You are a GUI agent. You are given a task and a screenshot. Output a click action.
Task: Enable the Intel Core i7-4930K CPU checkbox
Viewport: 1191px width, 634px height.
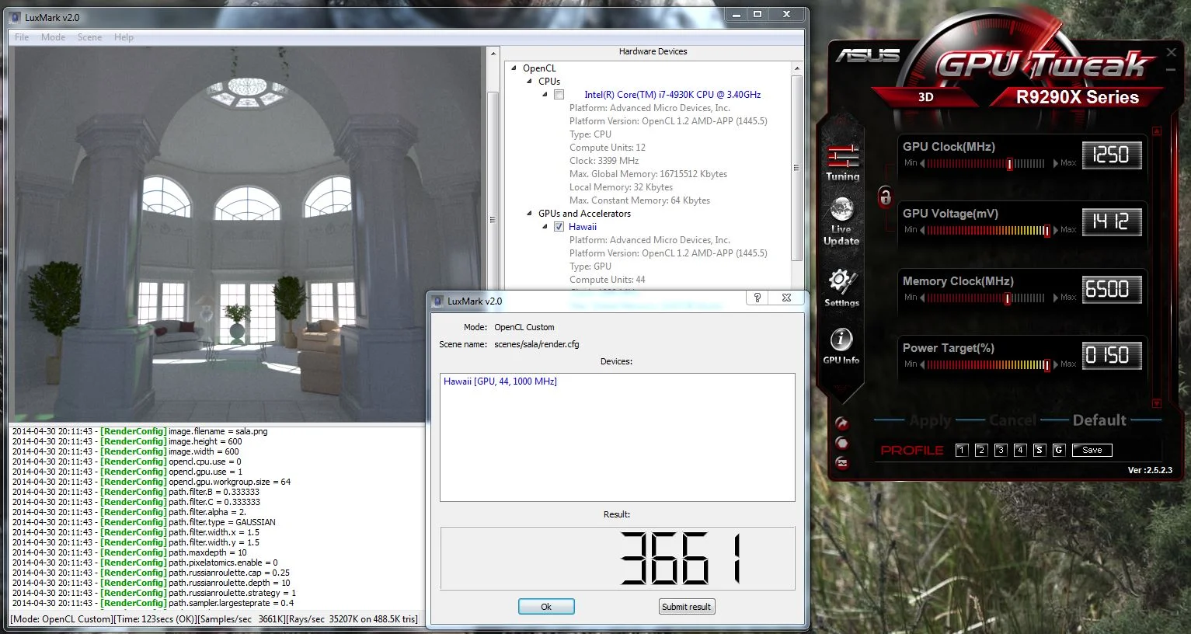click(559, 95)
